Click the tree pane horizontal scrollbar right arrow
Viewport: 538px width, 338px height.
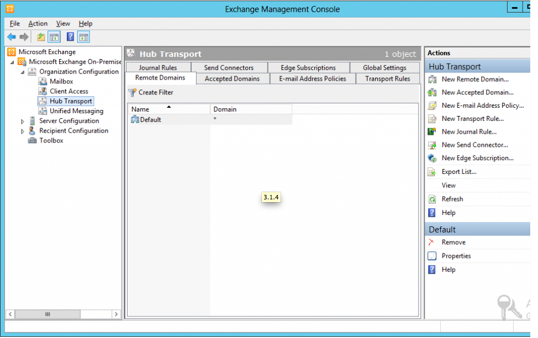pyautogui.click(x=116, y=314)
